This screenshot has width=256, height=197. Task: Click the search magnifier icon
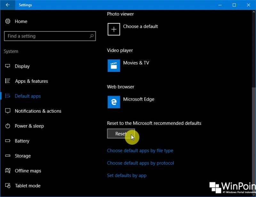(x=92, y=36)
